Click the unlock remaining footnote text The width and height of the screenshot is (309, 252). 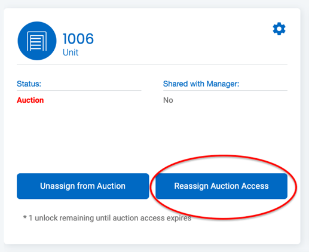click(107, 218)
